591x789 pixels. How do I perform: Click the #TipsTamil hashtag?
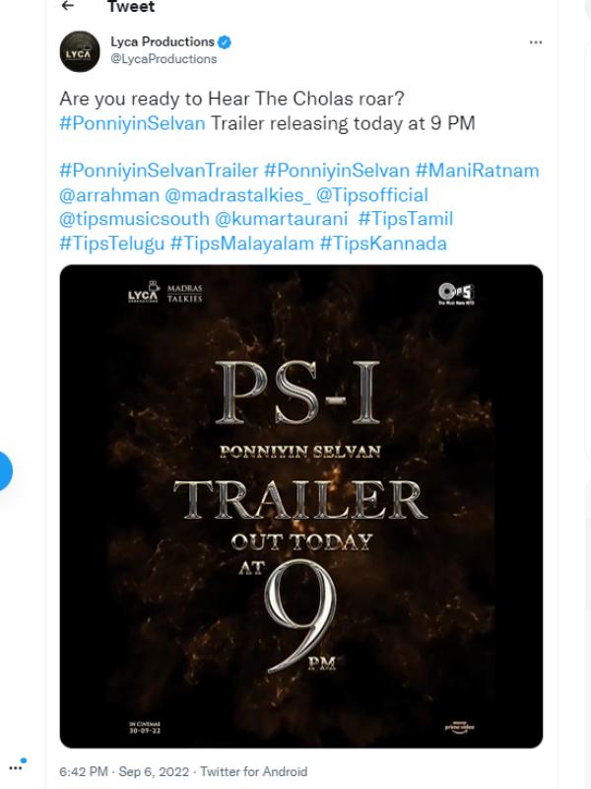(406, 218)
